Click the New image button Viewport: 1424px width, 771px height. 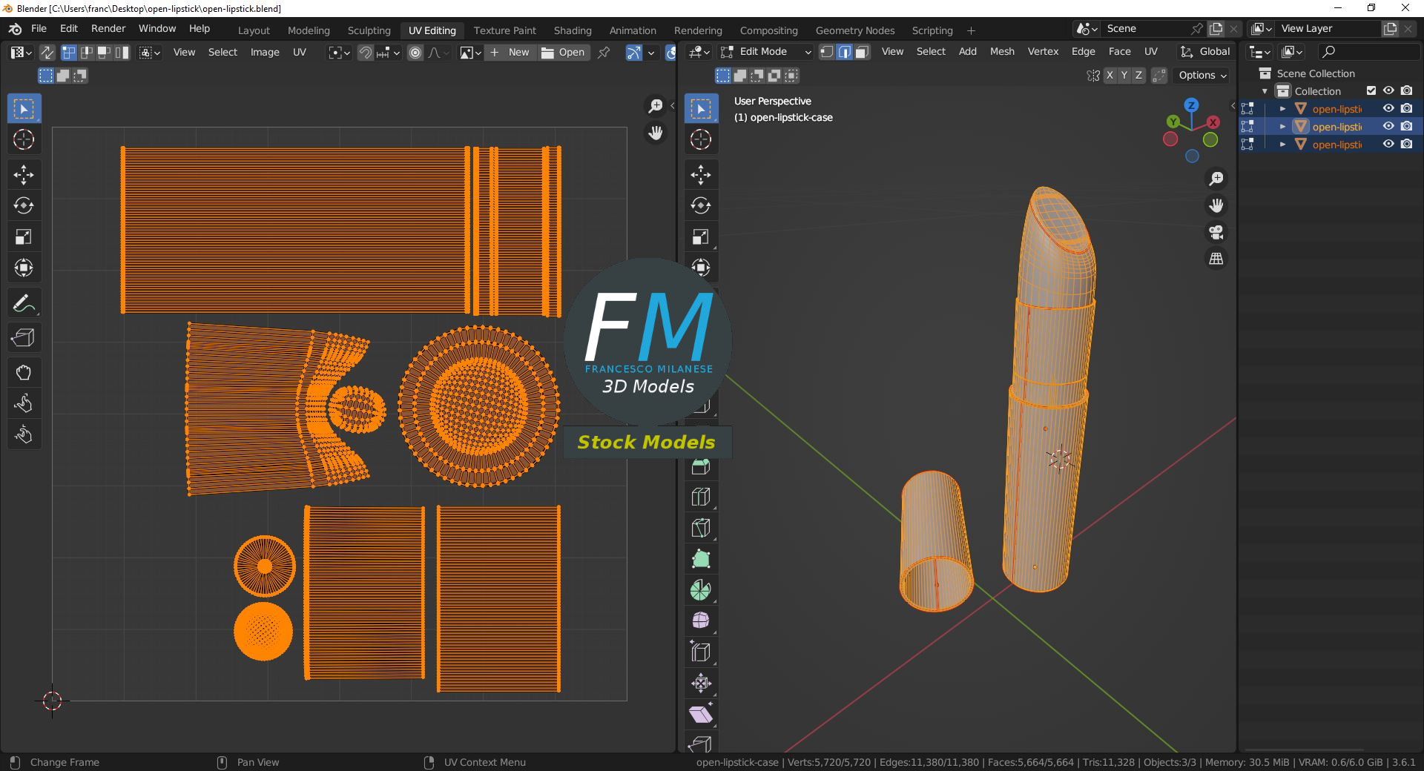click(x=510, y=53)
